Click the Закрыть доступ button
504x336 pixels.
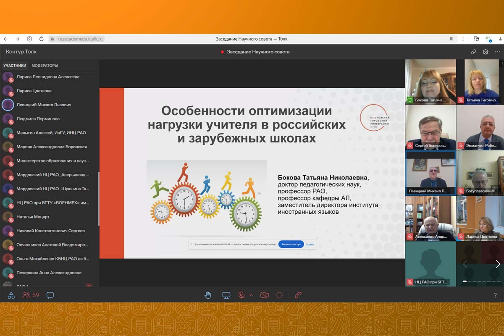[291, 244]
